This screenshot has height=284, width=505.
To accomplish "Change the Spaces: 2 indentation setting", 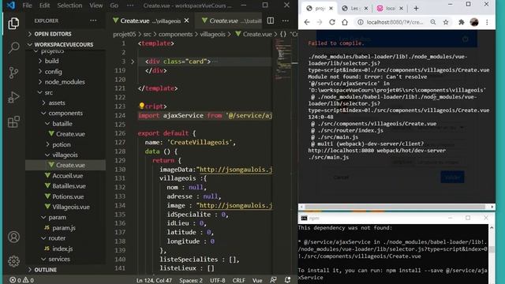I will [x=191, y=280].
